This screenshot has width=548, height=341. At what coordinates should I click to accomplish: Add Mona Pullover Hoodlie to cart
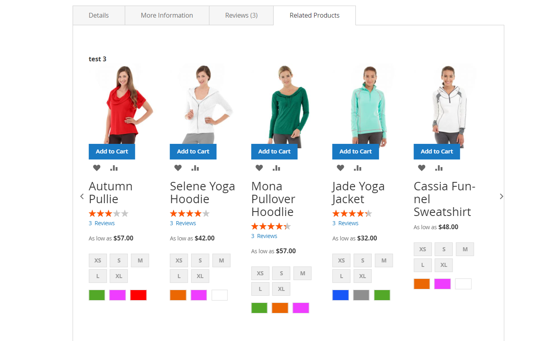(274, 151)
